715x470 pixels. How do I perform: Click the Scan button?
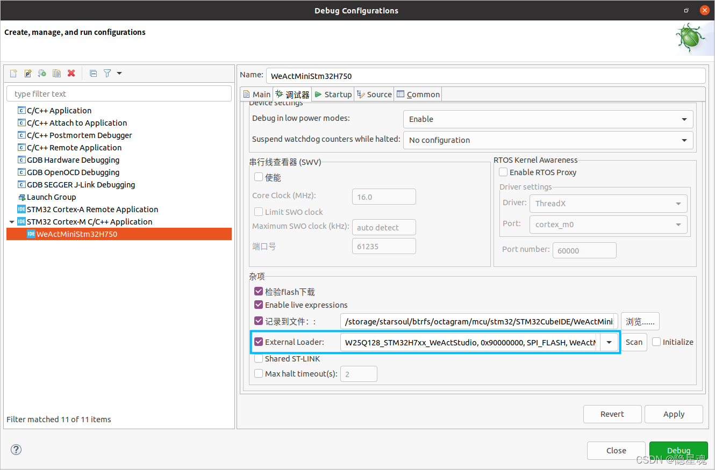point(634,342)
